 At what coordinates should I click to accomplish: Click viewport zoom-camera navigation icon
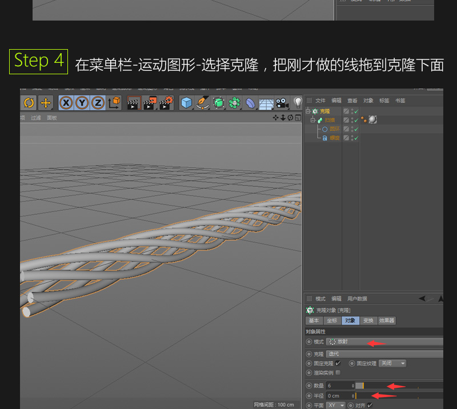pos(283,118)
